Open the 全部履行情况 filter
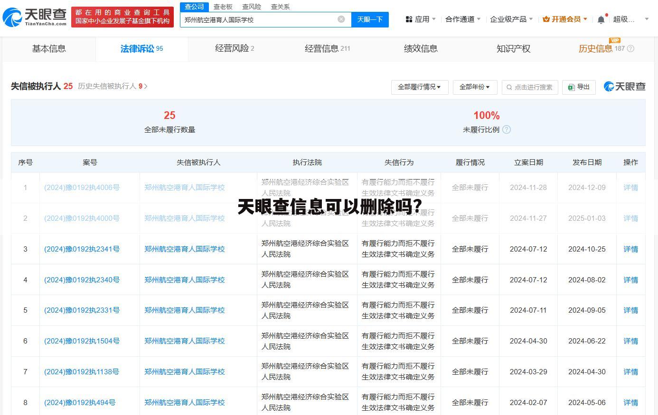 pyautogui.click(x=420, y=87)
